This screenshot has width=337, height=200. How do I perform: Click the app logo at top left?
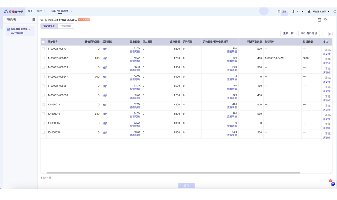[13, 12]
